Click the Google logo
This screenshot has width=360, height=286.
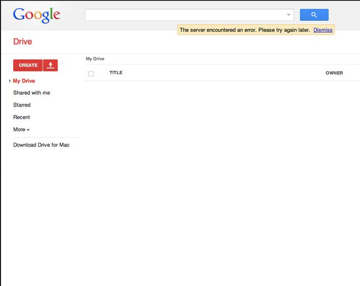[x=37, y=15]
